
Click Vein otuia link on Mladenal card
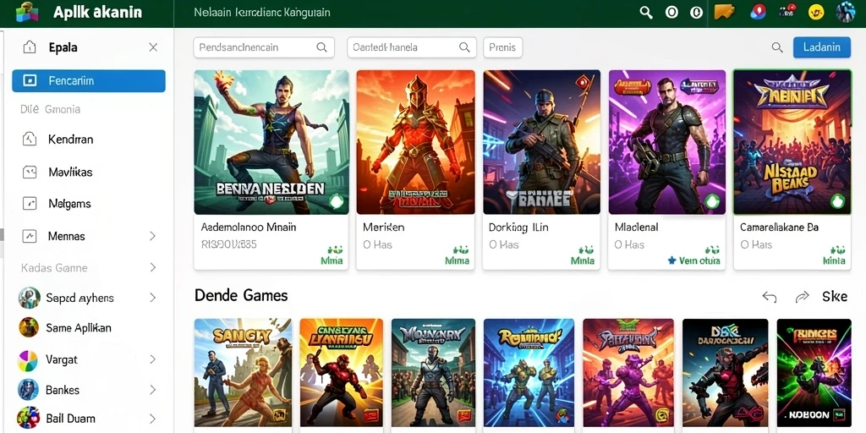coord(693,260)
